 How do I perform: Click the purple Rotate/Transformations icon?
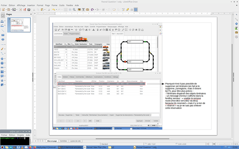tap(92, 10)
